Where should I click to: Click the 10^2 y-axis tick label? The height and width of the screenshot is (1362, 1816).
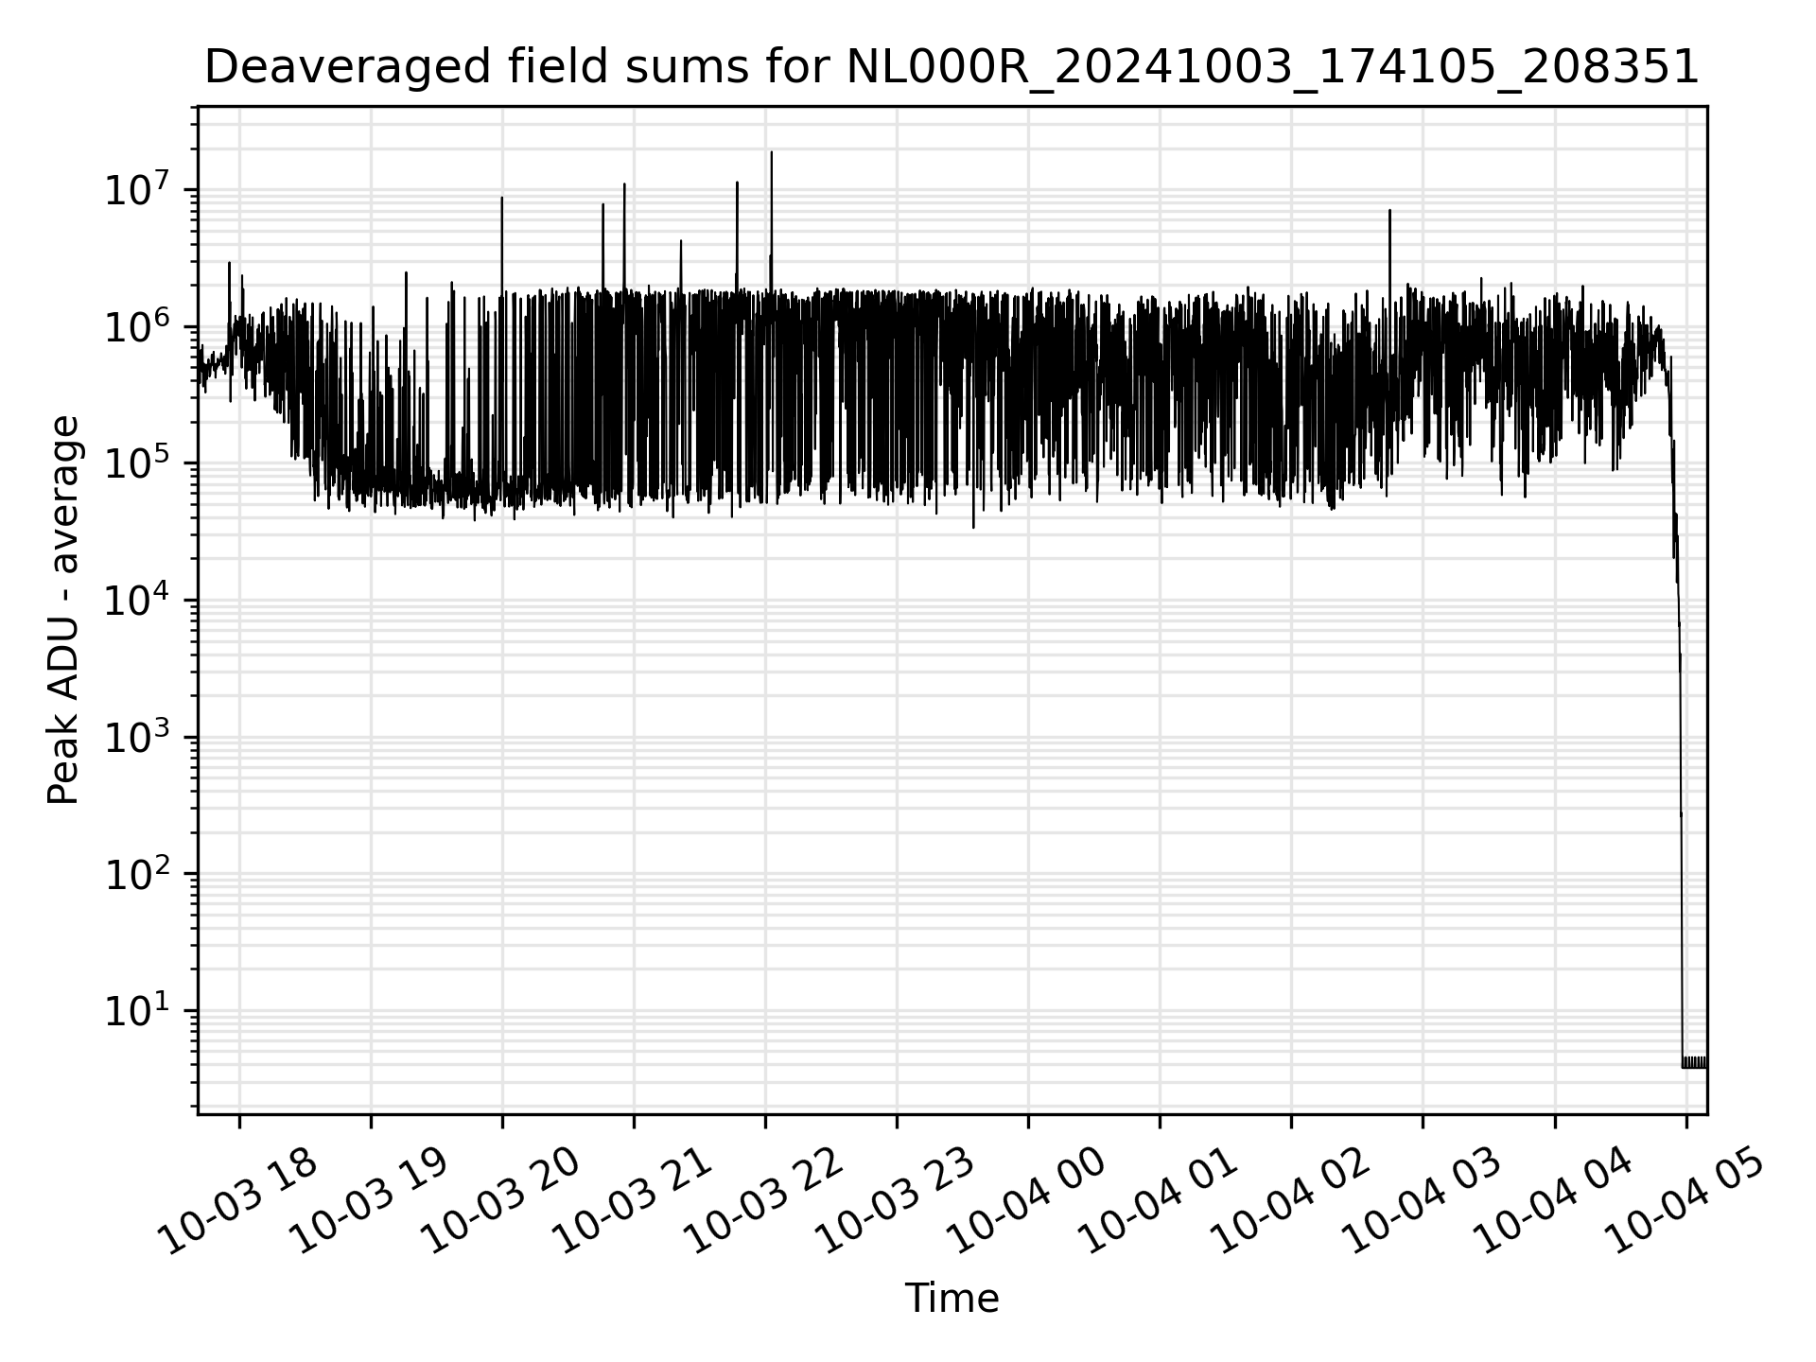coord(136,873)
